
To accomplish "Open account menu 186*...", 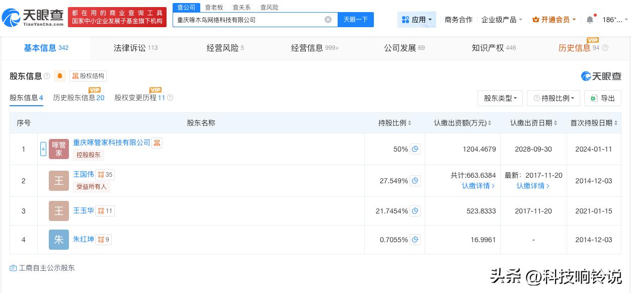I will (x=615, y=20).
